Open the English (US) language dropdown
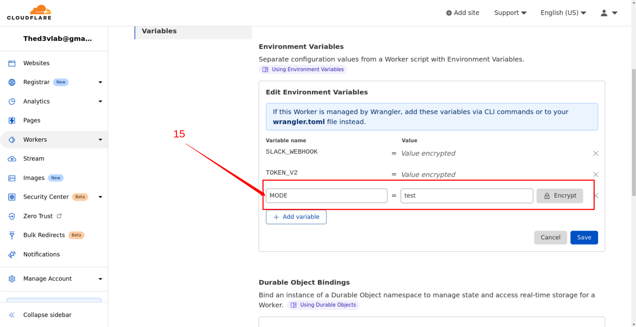 (x=563, y=13)
